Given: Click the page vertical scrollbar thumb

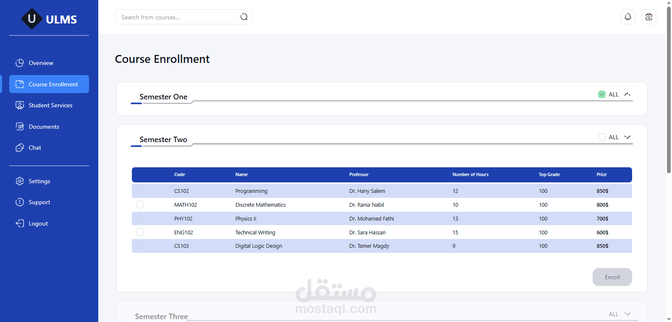Looking at the screenshot, I should 669,89.
